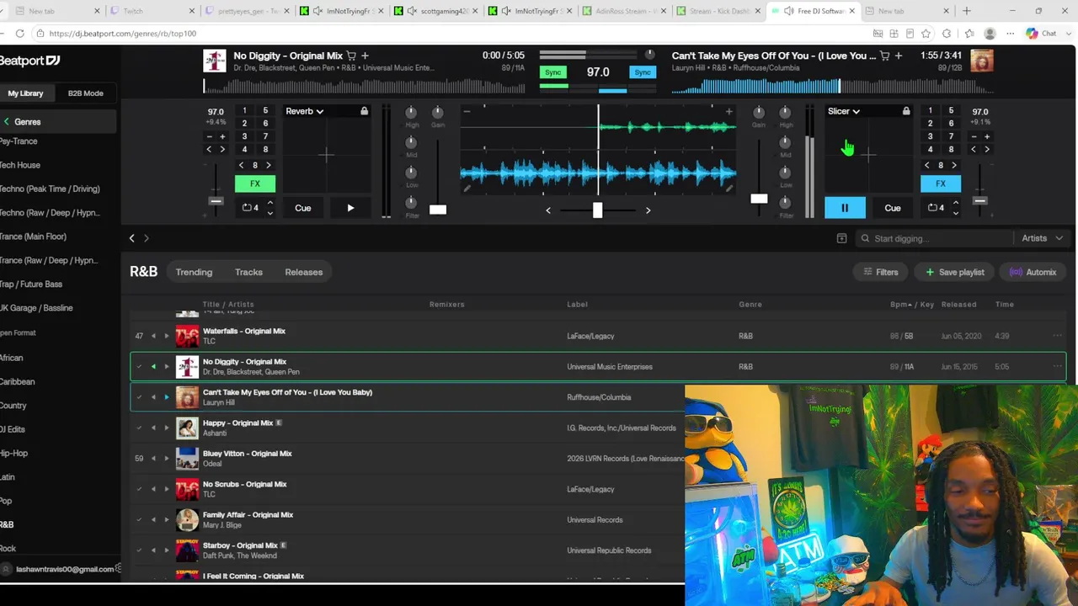Click the Waterfalls track thumbnail
Viewport: 1078px width, 606px height.
(187, 336)
